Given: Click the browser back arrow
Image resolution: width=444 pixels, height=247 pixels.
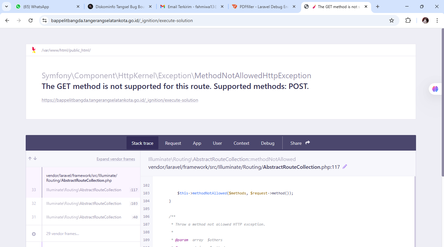Looking at the screenshot, I should coord(7,20).
